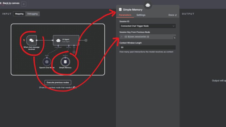Screen dimensions: 226x127
Task: Open the Settings tab
Action: (141, 15)
